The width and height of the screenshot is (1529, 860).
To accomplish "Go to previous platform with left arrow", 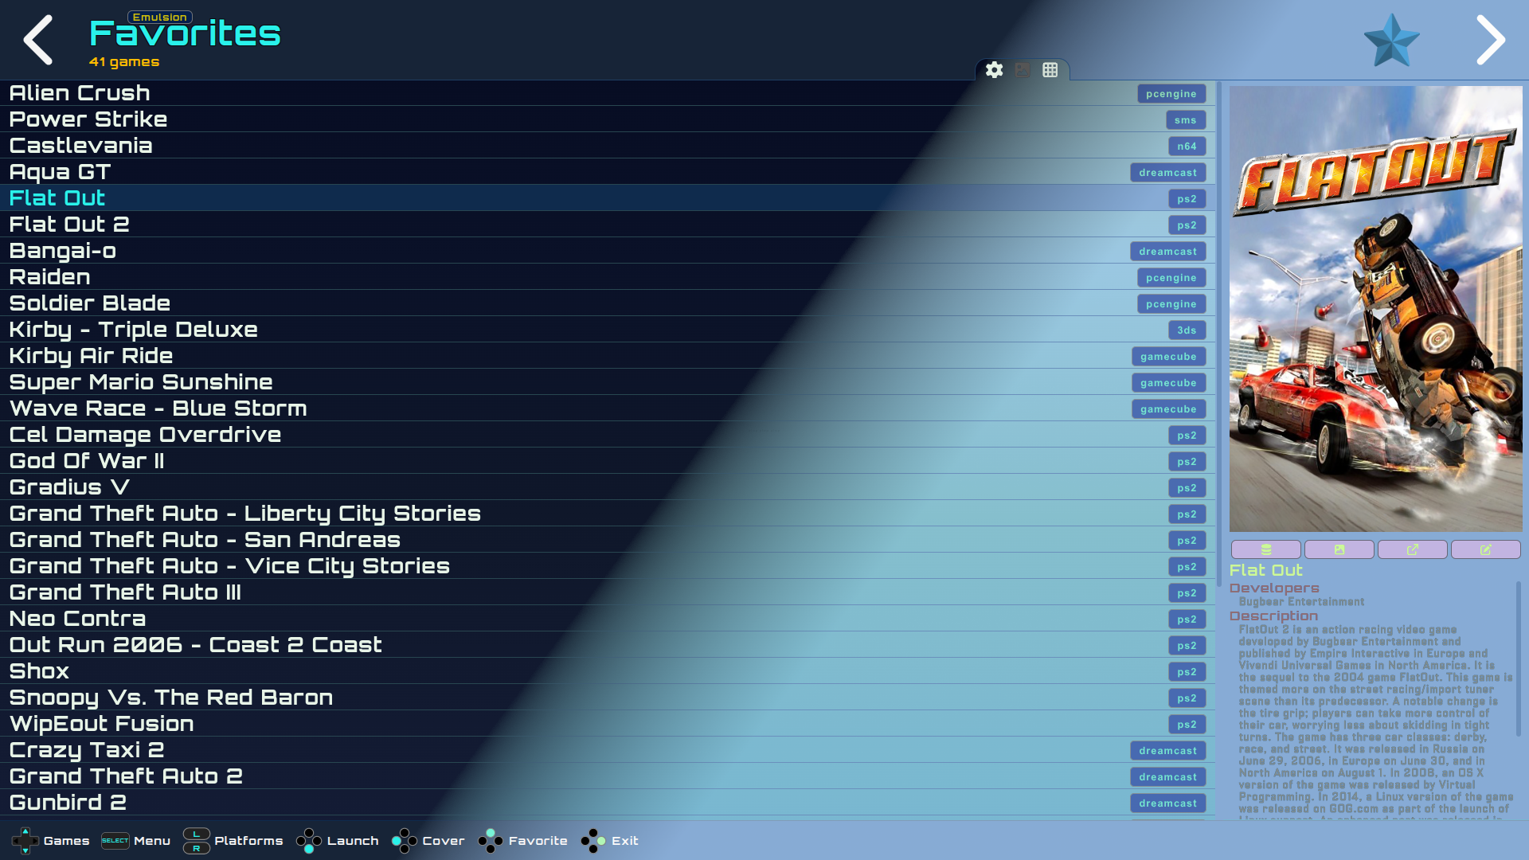I will 37,40.
